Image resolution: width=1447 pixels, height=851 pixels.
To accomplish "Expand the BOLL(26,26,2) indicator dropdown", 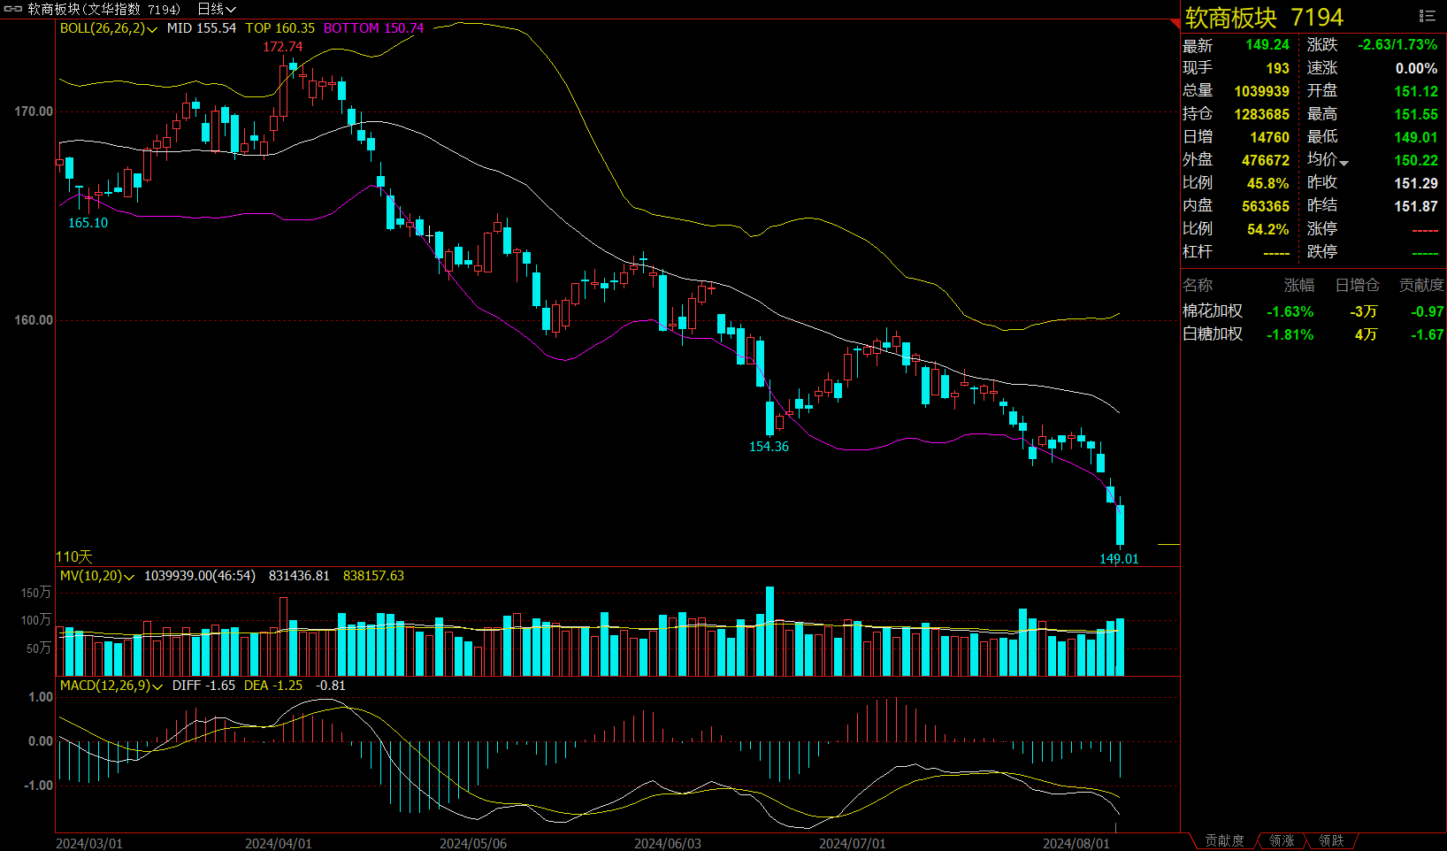I will pos(152,29).
